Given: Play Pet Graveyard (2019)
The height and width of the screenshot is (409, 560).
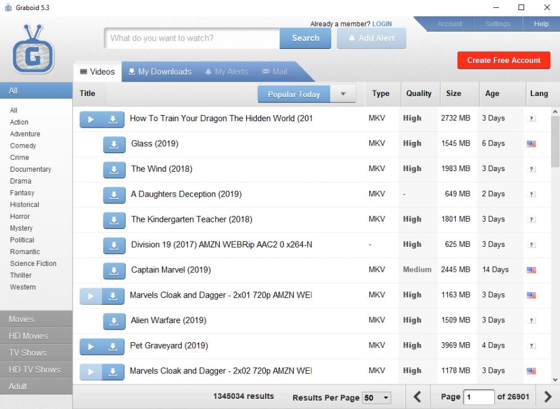Looking at the screenshot, I should pyautogui.click(x=91, y=347).
